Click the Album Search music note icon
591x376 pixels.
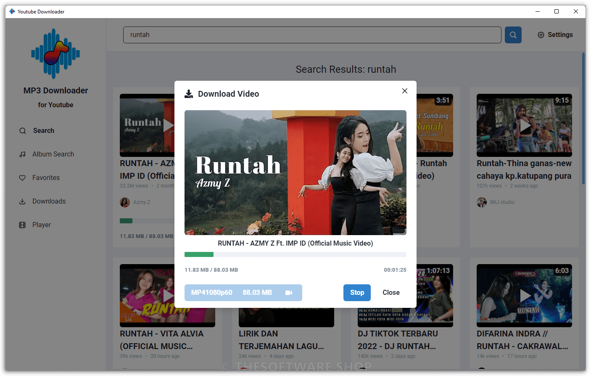coord(23,154)
